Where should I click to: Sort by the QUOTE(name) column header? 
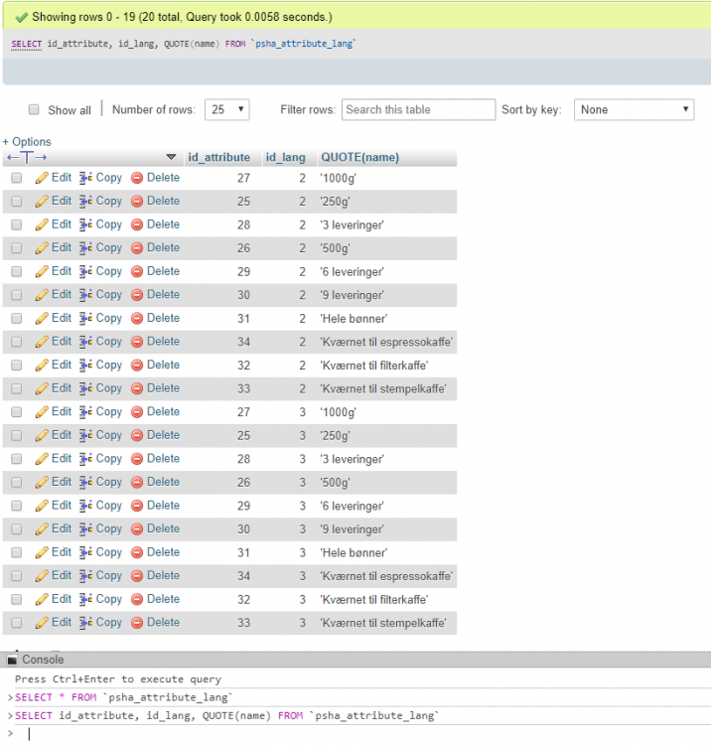pos(360,157)
